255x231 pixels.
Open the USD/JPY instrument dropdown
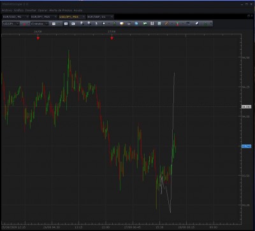pyautogui.click(x=11, y=24)
